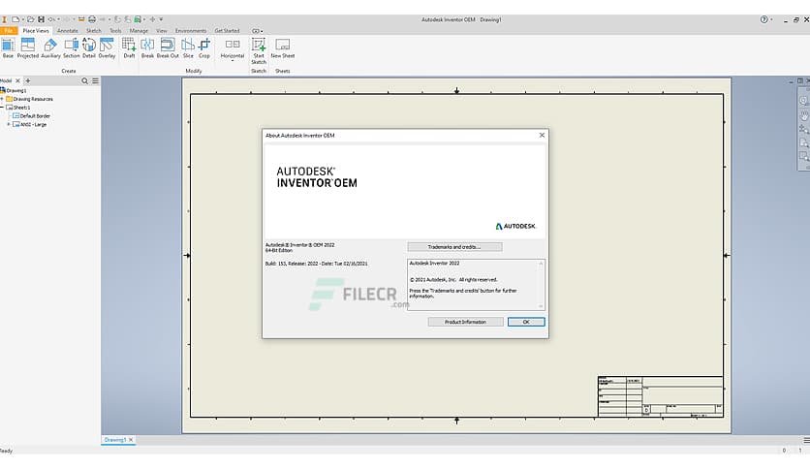Select the Draft view tool
This screenshot has height=469, width=810.
(129, 47)
